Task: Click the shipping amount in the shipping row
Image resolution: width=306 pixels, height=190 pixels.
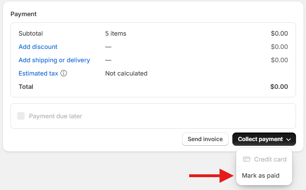Action: [x=279, y=60]
